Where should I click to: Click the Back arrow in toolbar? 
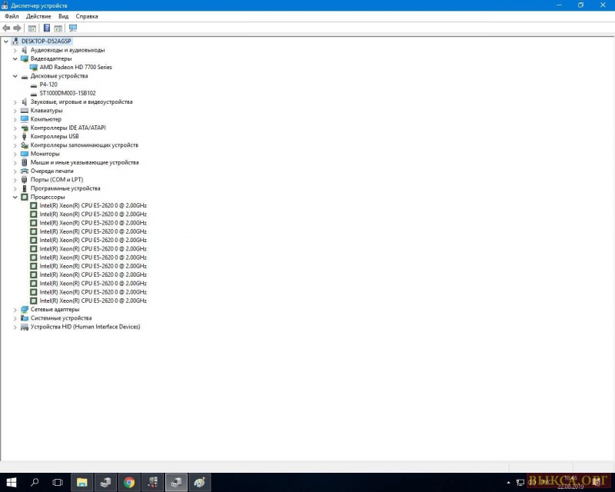[6, 28]
